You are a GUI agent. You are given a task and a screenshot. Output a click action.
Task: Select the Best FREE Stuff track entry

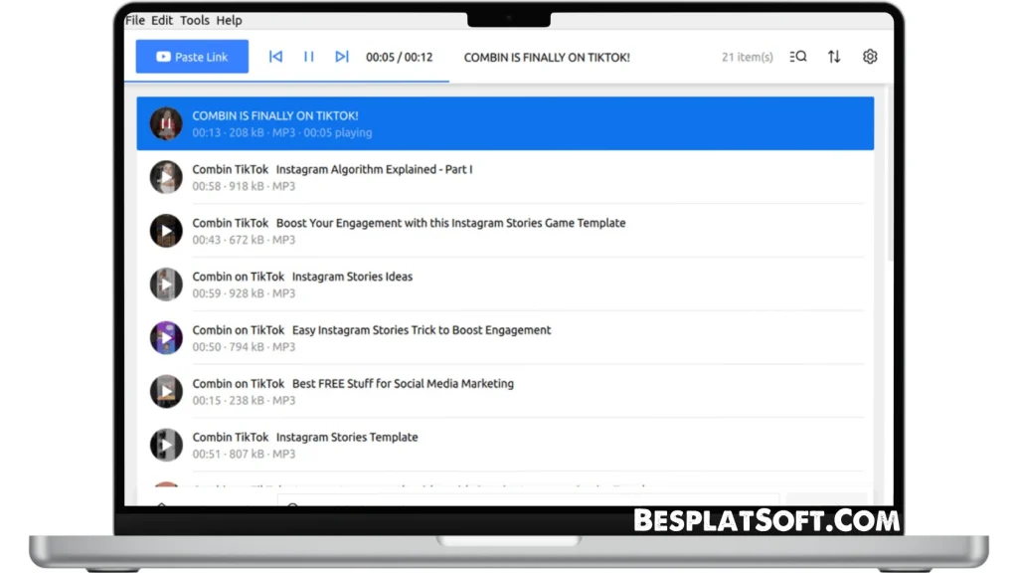[x=447, y=391]
